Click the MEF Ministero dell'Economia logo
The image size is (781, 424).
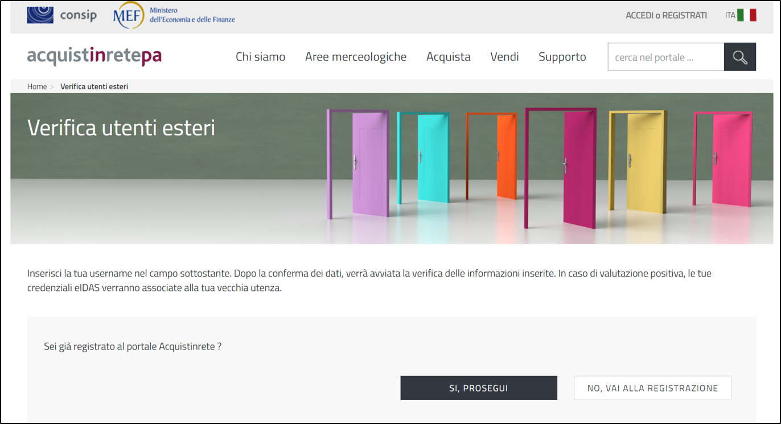pyautogui.click(x=174, y=15)
